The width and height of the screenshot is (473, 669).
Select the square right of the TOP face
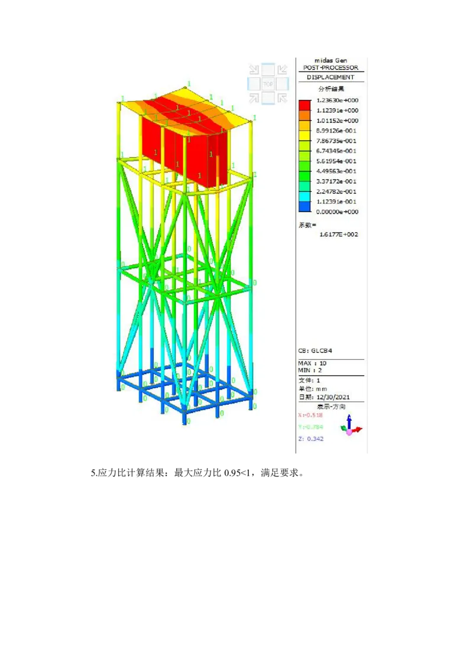click(x=282, y=84)
